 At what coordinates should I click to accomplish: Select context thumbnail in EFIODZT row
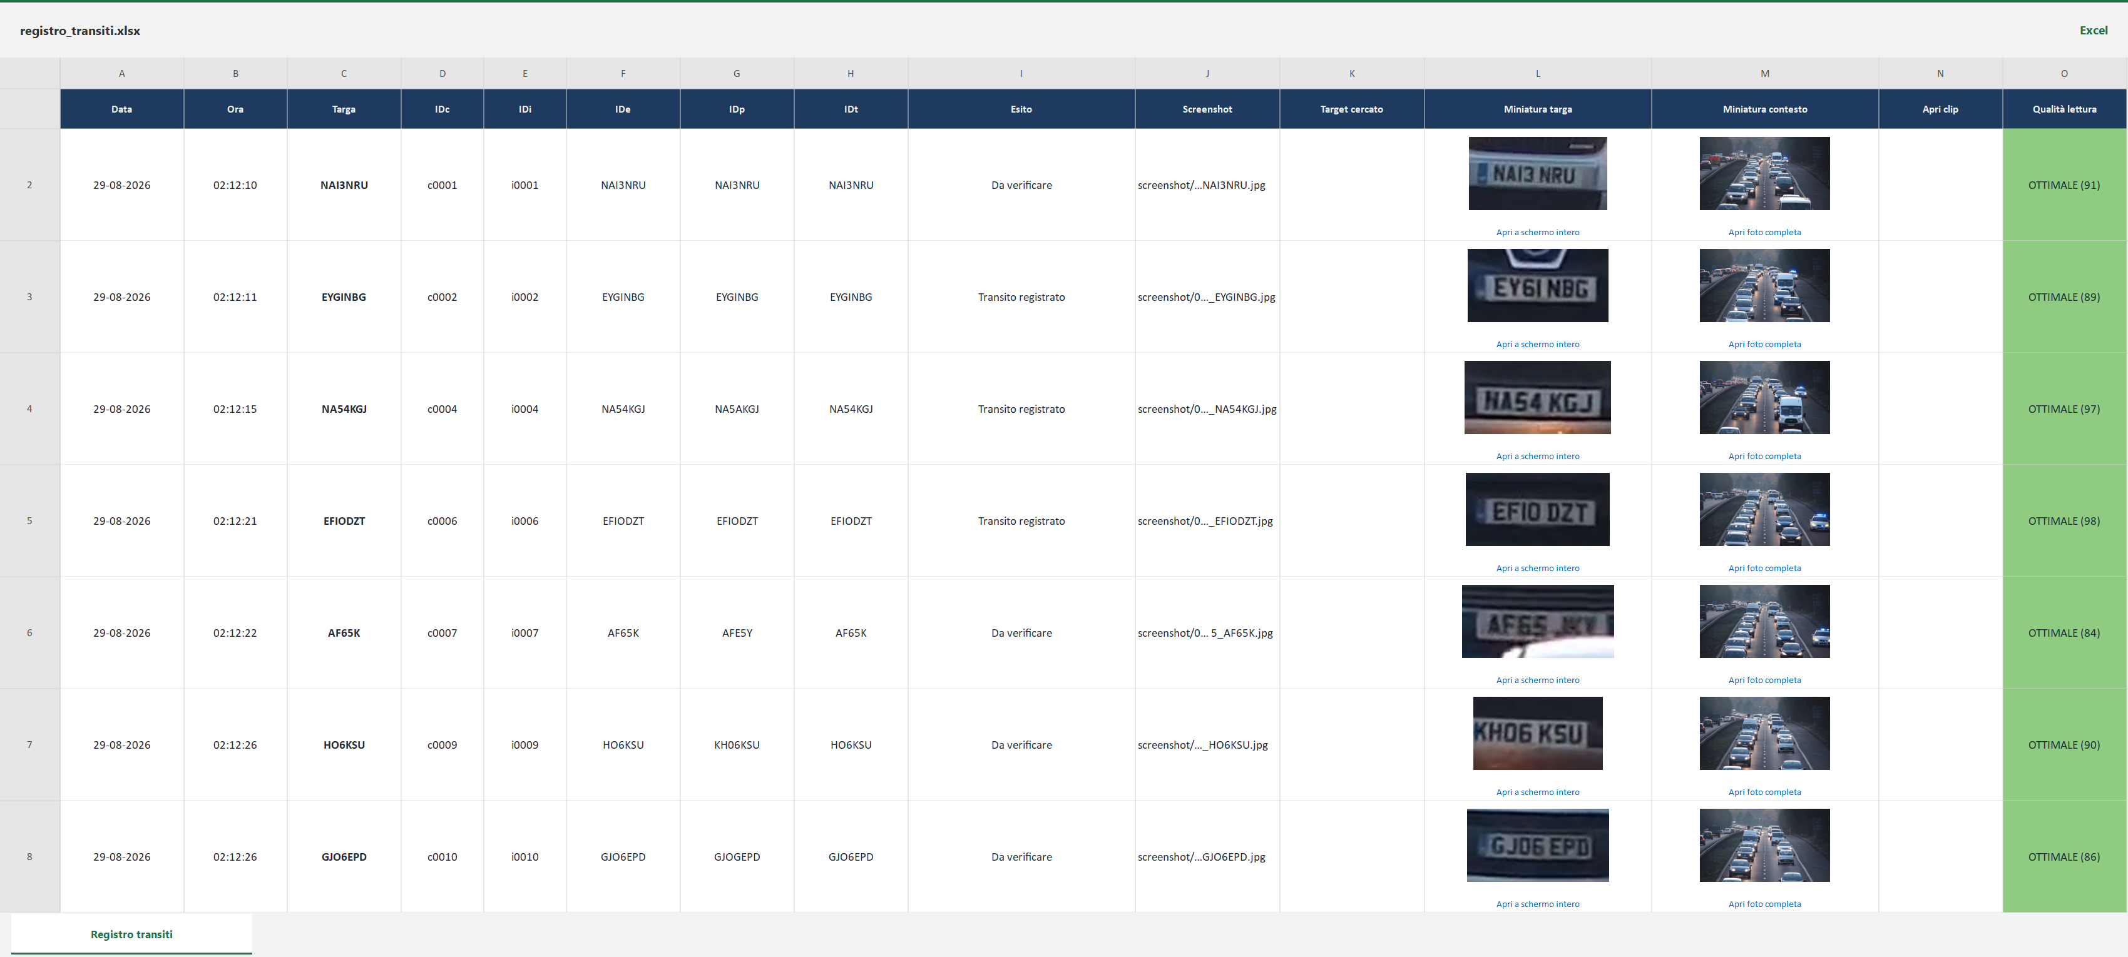click(1764, 510)
